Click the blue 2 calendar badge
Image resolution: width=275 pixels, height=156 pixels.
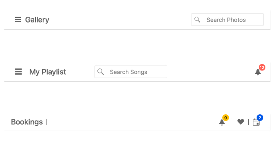pyautogui.click(x=260, y=118)
